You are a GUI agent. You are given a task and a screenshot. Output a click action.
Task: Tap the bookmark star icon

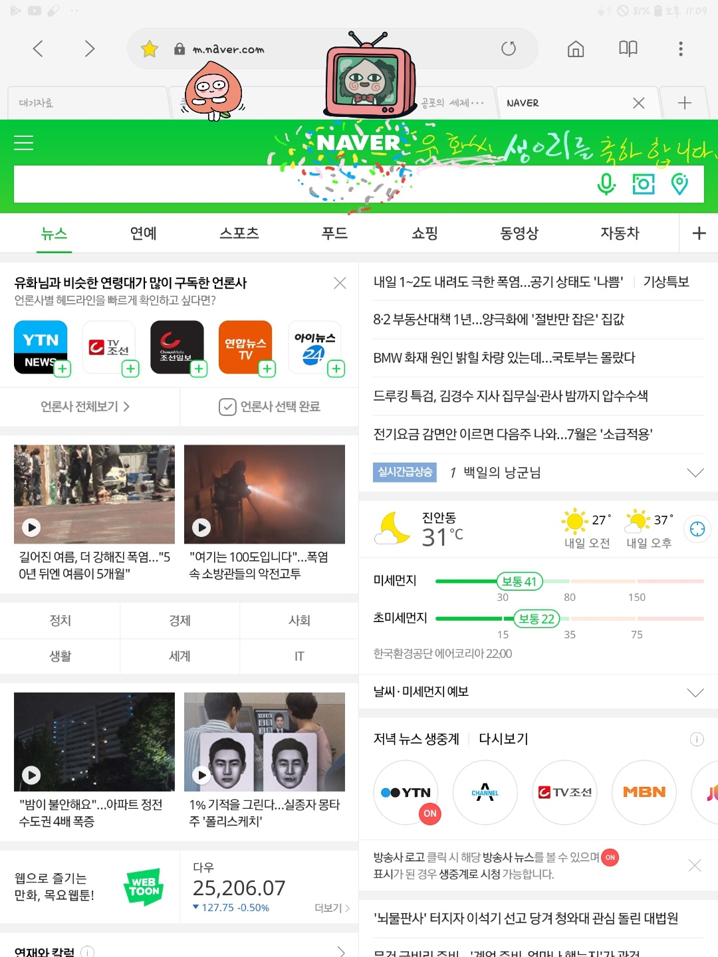pos(150,49)
